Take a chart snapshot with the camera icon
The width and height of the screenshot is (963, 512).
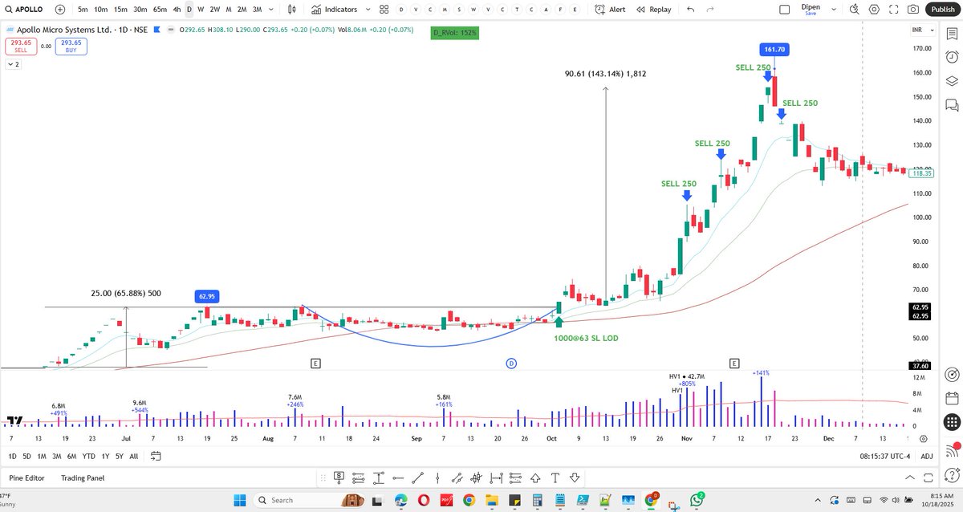(914, 10)
